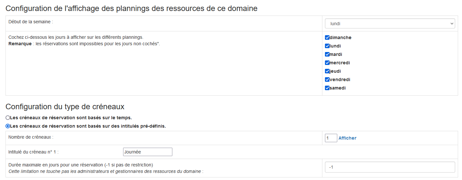Click the Afficher link
The width and height of the screenshot is (462, 180).
click(347, 138)
